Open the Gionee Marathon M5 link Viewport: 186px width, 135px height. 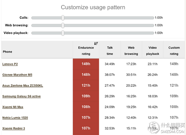tap(17, 75)
